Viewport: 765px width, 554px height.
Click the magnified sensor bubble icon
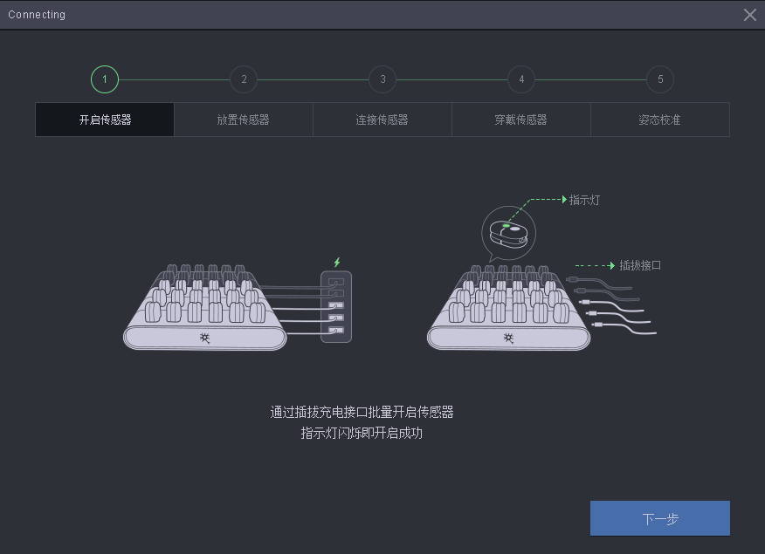tap(508, 232)
